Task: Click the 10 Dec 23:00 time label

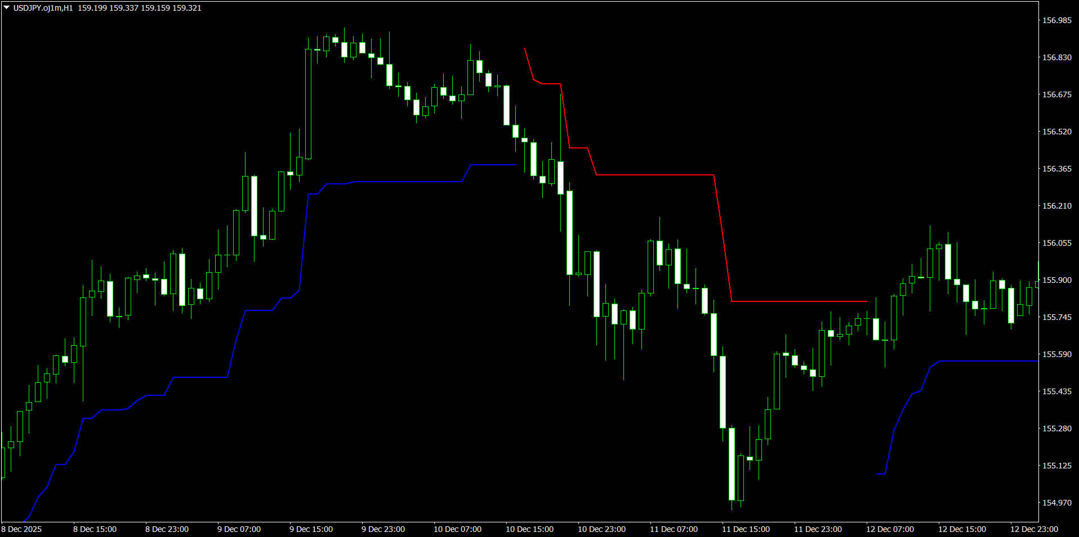Action: click(x=601, y=529)
